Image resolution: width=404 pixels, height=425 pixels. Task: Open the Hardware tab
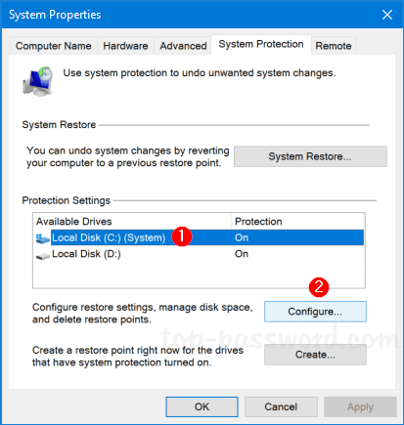(x=125, y=46)
